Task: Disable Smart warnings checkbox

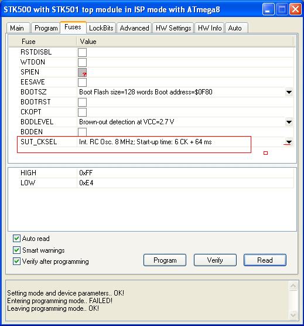Action: pyautogui.click(x=16, y=250)
